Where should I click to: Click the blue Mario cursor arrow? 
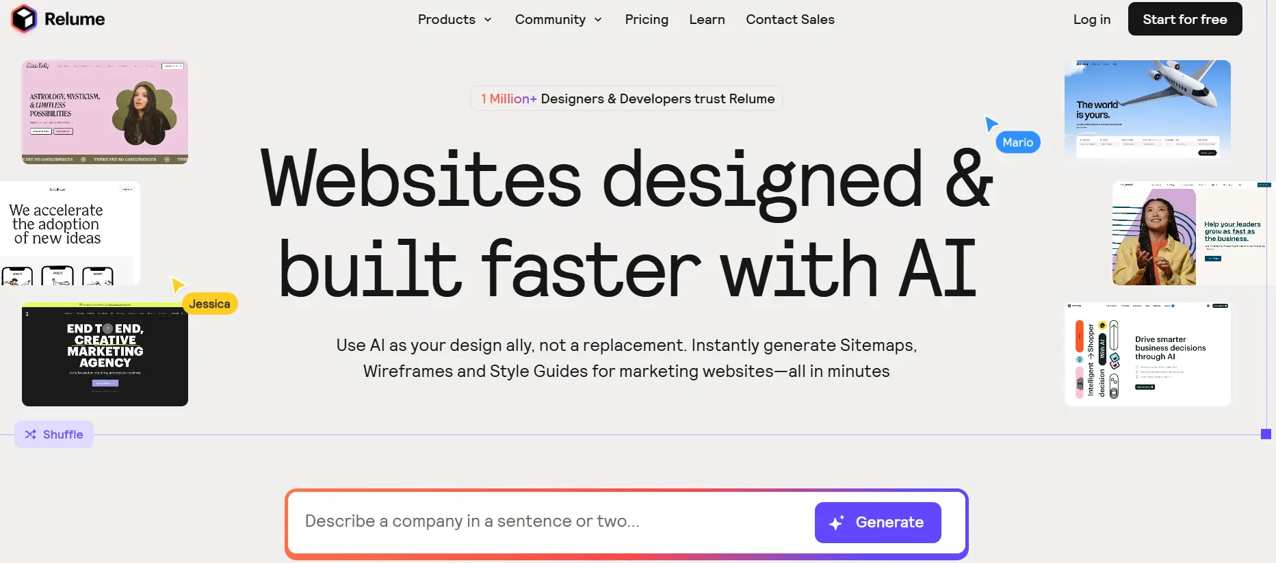(991, 124)
